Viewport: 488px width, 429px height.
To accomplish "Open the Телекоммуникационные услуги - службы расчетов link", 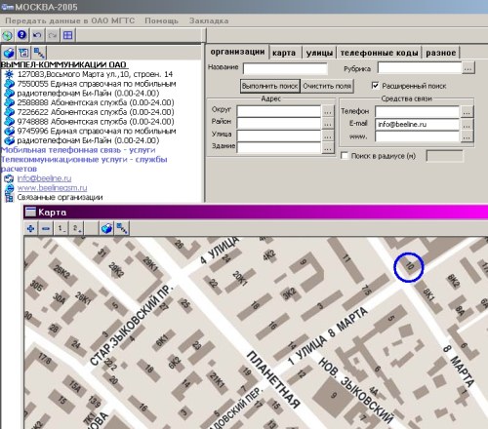I will [84, 164].
